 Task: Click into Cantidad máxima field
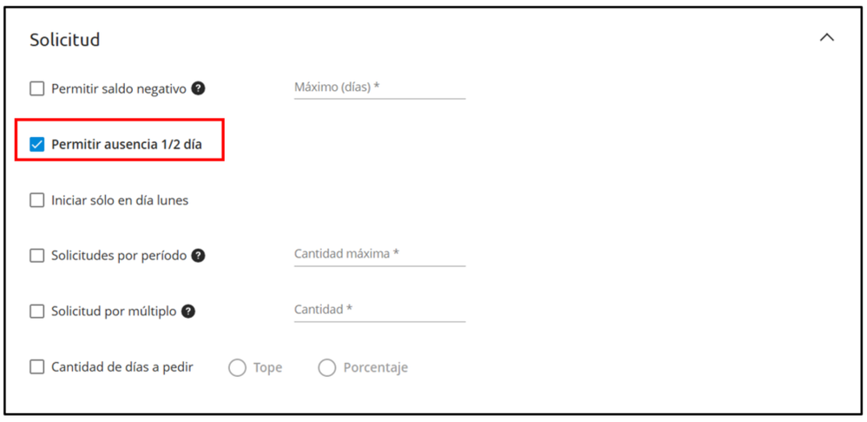(x=379, y=255)
